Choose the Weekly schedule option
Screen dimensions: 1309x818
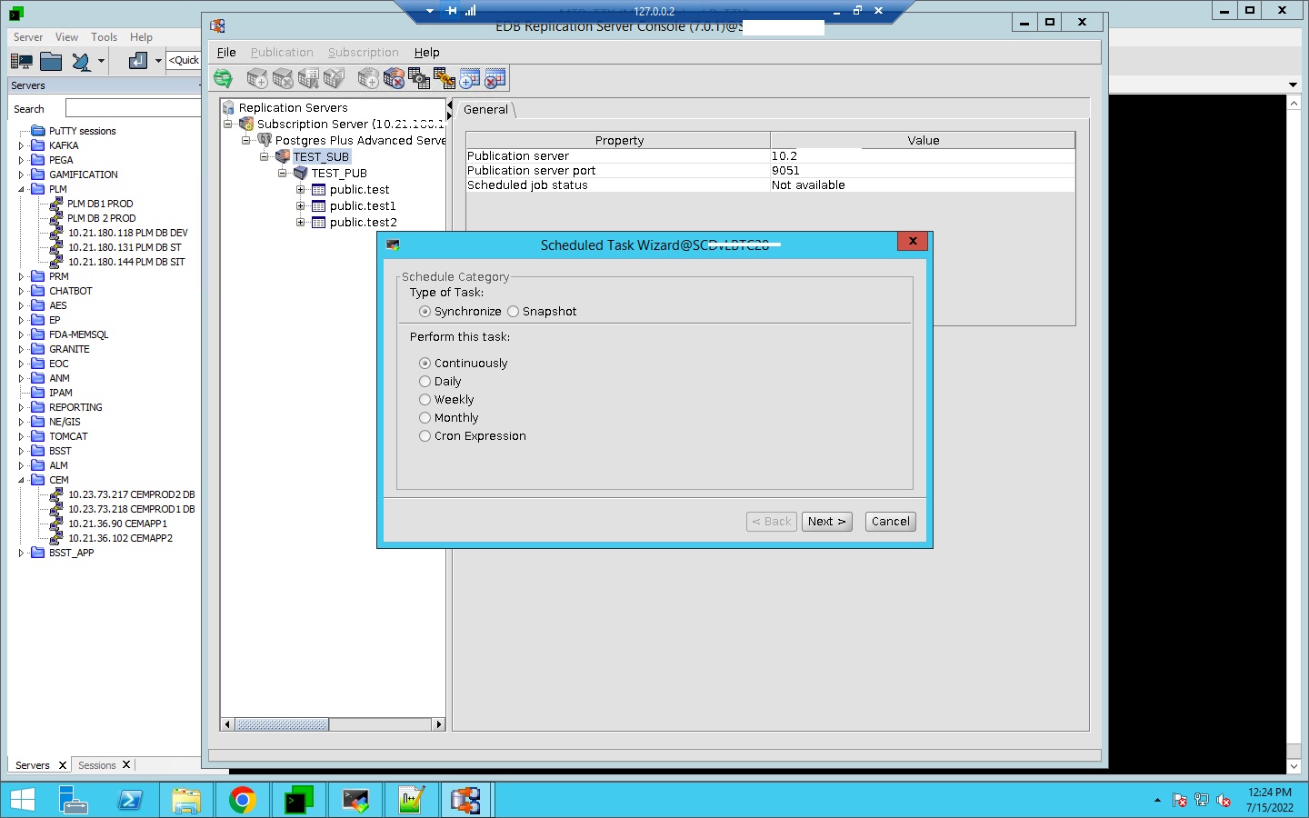coord(446,400)
